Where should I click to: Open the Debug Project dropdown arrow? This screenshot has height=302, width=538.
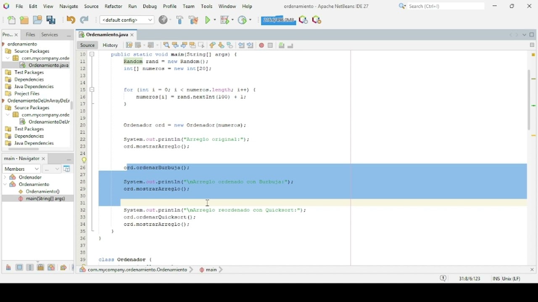coord(232,20)
